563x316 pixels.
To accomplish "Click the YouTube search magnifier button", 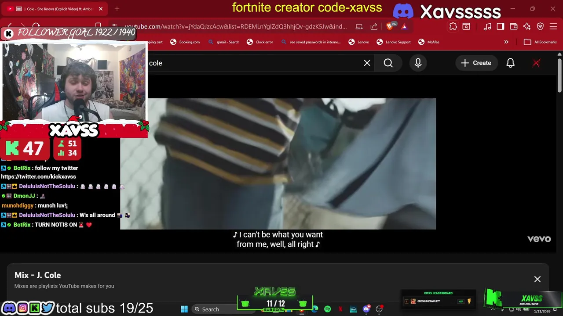I will point(388,63).
